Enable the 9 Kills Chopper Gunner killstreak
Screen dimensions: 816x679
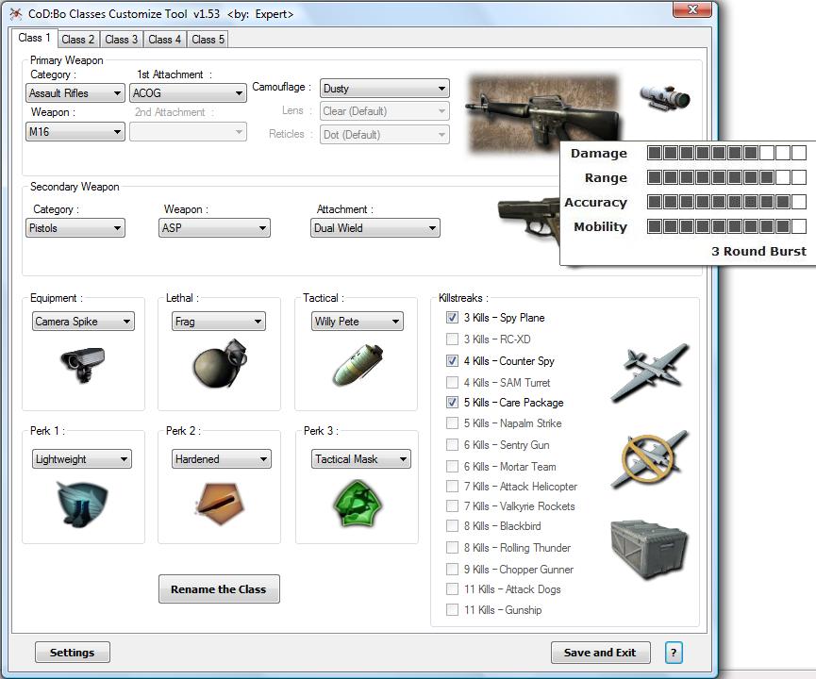coord(452,570)
